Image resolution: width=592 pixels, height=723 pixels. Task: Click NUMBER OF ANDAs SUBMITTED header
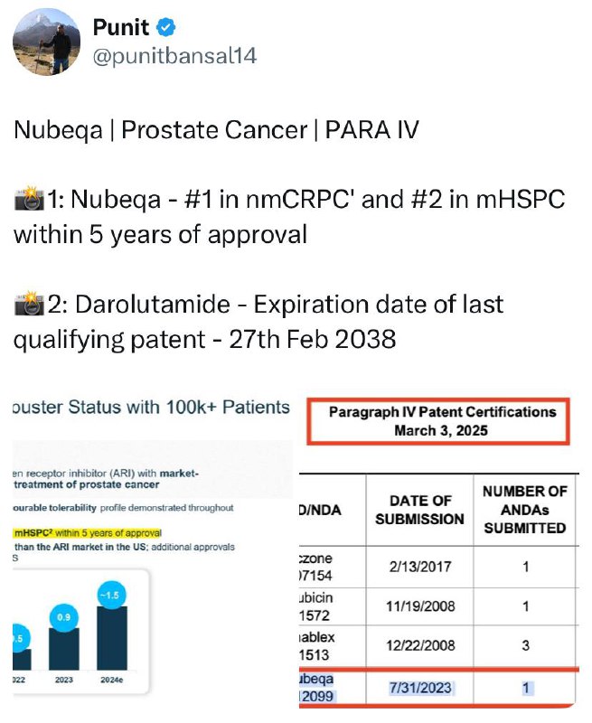coord(525,510)
